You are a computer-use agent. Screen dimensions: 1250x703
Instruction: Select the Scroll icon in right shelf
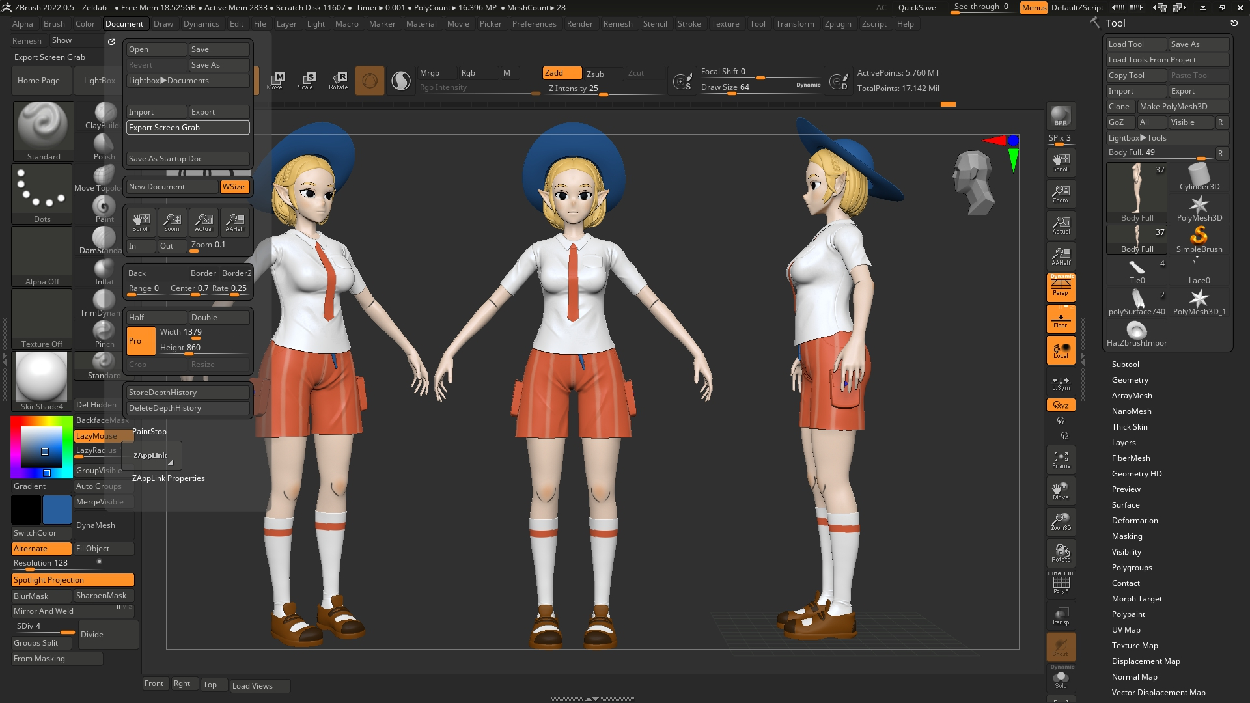(x=1061, y=162)
